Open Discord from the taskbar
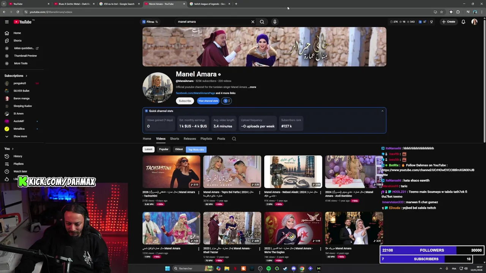 pyautogui.click(x=293, y=268)
